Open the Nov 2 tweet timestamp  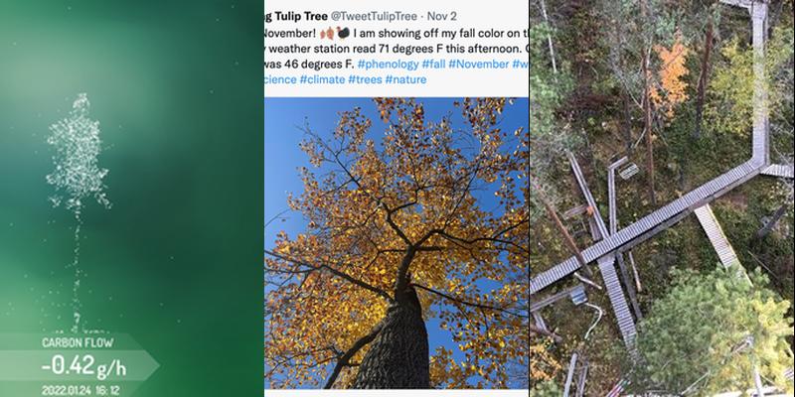(x=441, y=16)
